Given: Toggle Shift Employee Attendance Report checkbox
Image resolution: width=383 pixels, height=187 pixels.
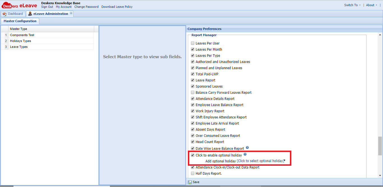Looking at the screenshot, I should pyautogui.click(x=193, y=117).
